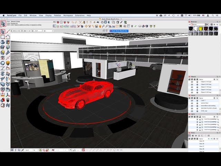Select the Zoom magnifier tool

tap(104, 26)
